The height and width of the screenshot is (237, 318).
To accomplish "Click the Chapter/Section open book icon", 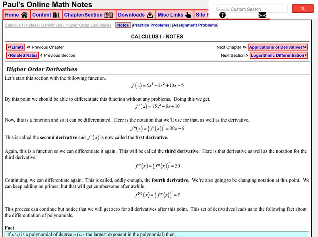I will (x=109, y=15).
